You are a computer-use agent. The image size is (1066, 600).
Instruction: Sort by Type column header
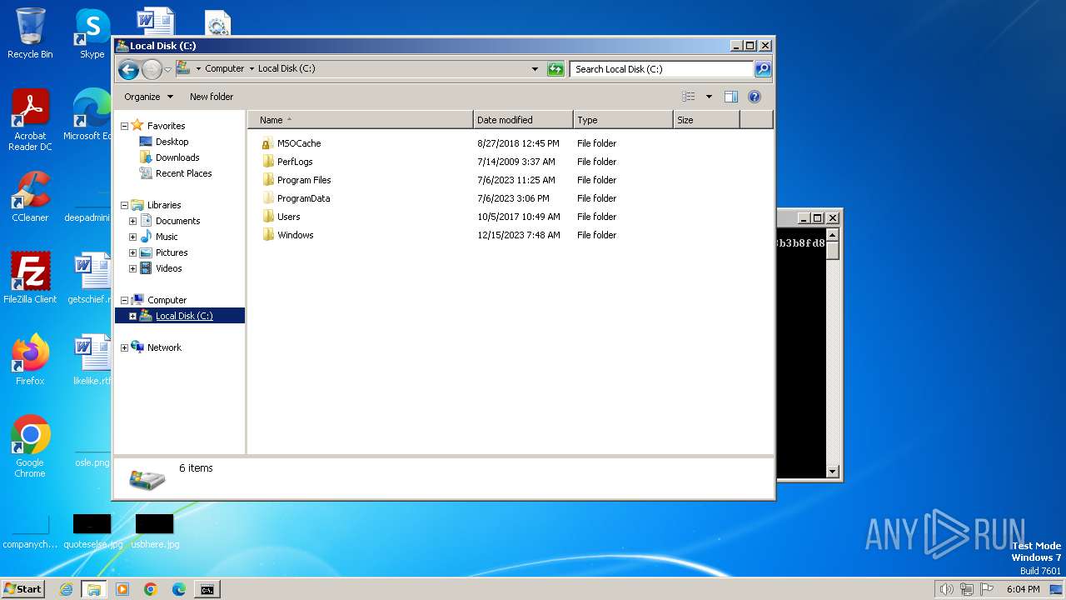pyautogui.click(x=623, y=120)
